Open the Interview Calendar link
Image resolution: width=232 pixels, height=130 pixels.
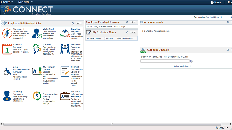tap(76, 46)
